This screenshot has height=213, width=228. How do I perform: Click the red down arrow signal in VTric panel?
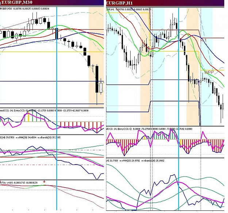(x=45, y=182)
